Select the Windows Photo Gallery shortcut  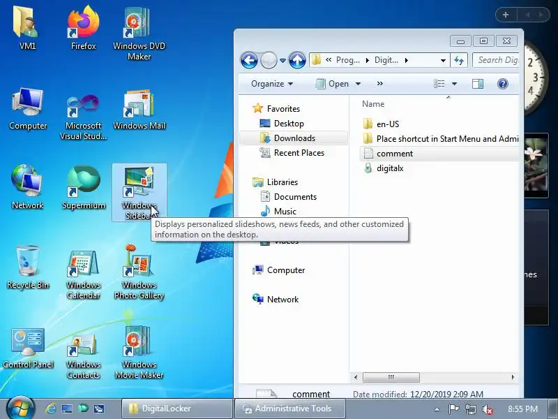(139, 272)
